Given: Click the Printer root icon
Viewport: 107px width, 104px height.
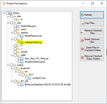Looking at the screenshot, I should (11, 13).
